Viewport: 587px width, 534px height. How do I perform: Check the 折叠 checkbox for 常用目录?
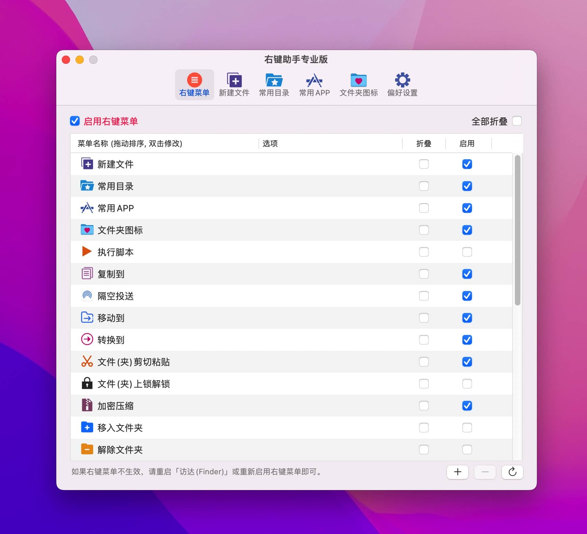[x=424, y=186]
